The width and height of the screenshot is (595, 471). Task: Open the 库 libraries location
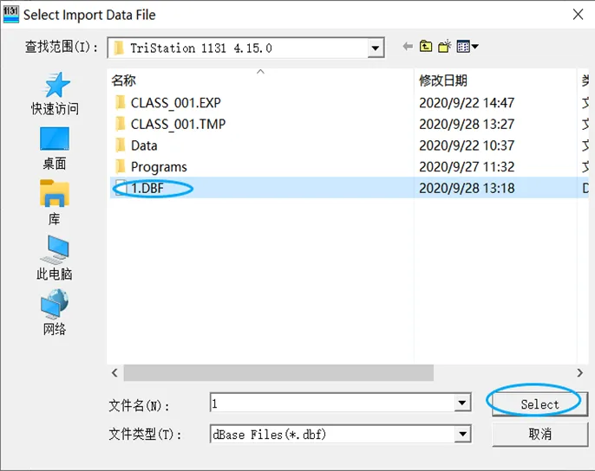(55, 203)
